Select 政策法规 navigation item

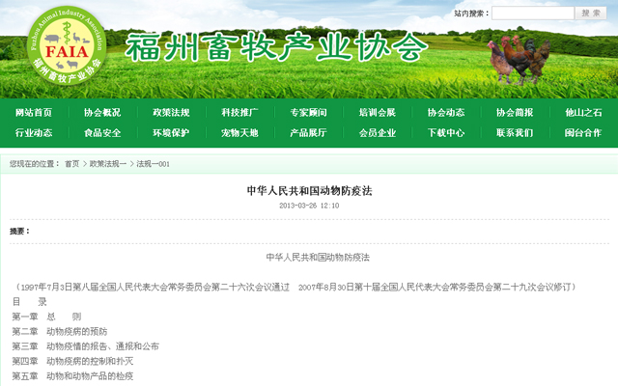click(x=171, y=112)
